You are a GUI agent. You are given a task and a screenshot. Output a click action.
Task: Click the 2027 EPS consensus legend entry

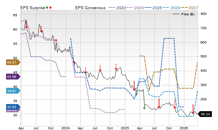click(x=189, y=8)
